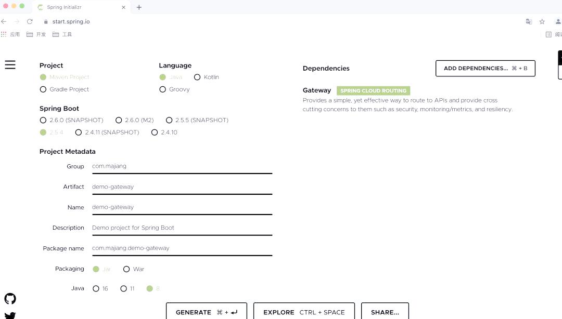This screenshot has width=562, height=319.
Task: Open the 工具 bookmark folder
Action: tap(62, 34)
